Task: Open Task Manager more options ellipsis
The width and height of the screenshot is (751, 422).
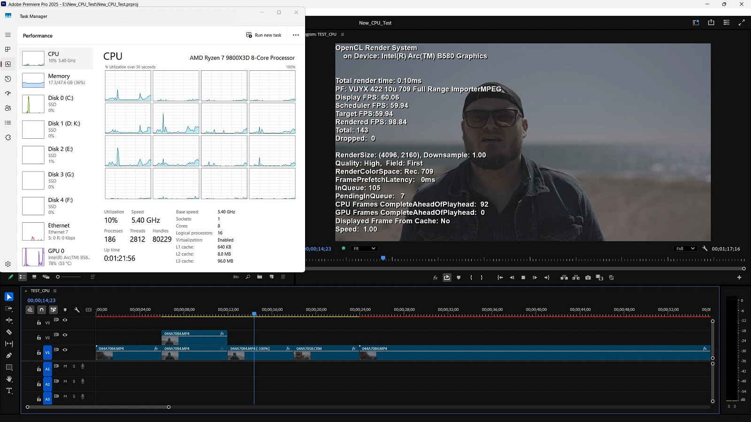Action: 296,35
